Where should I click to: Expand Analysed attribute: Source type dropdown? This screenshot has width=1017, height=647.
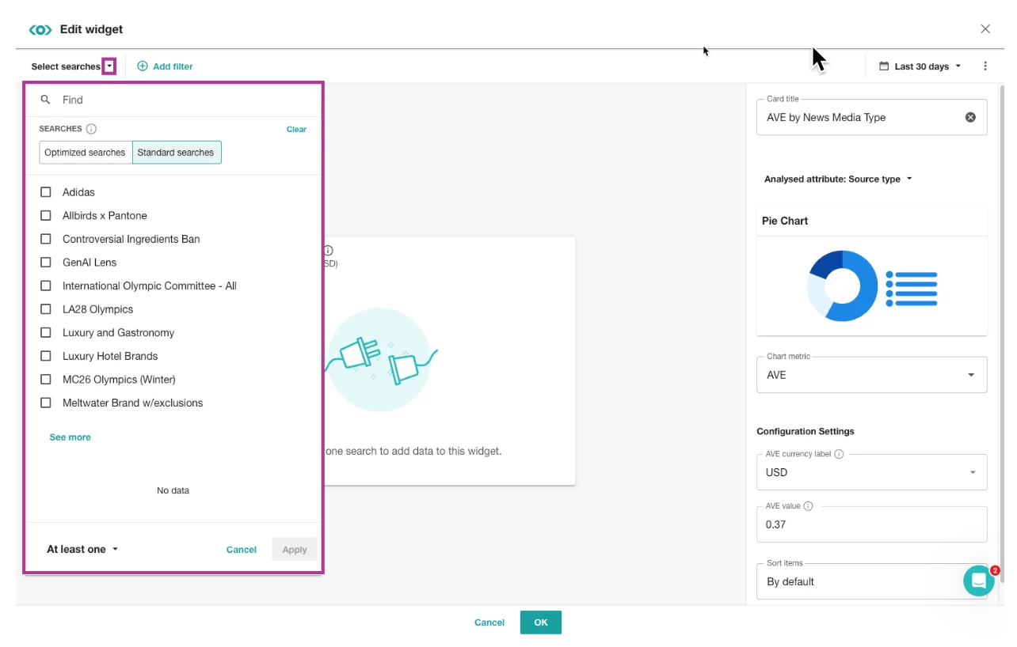tap(838, 179)
